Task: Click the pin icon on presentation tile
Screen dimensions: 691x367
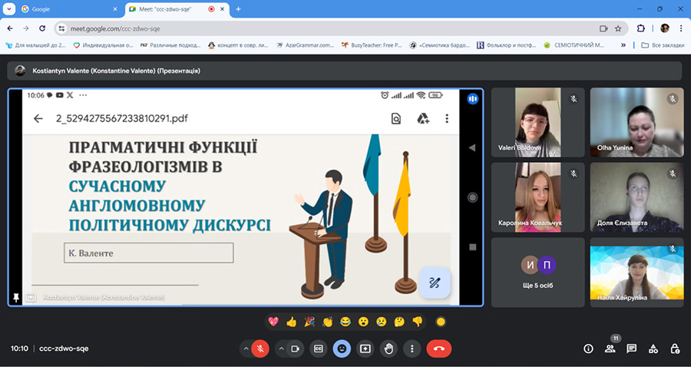Action: (x=16, y=298)
